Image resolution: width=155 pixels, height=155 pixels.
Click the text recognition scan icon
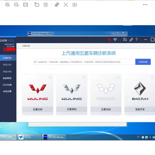coord(66,5)
